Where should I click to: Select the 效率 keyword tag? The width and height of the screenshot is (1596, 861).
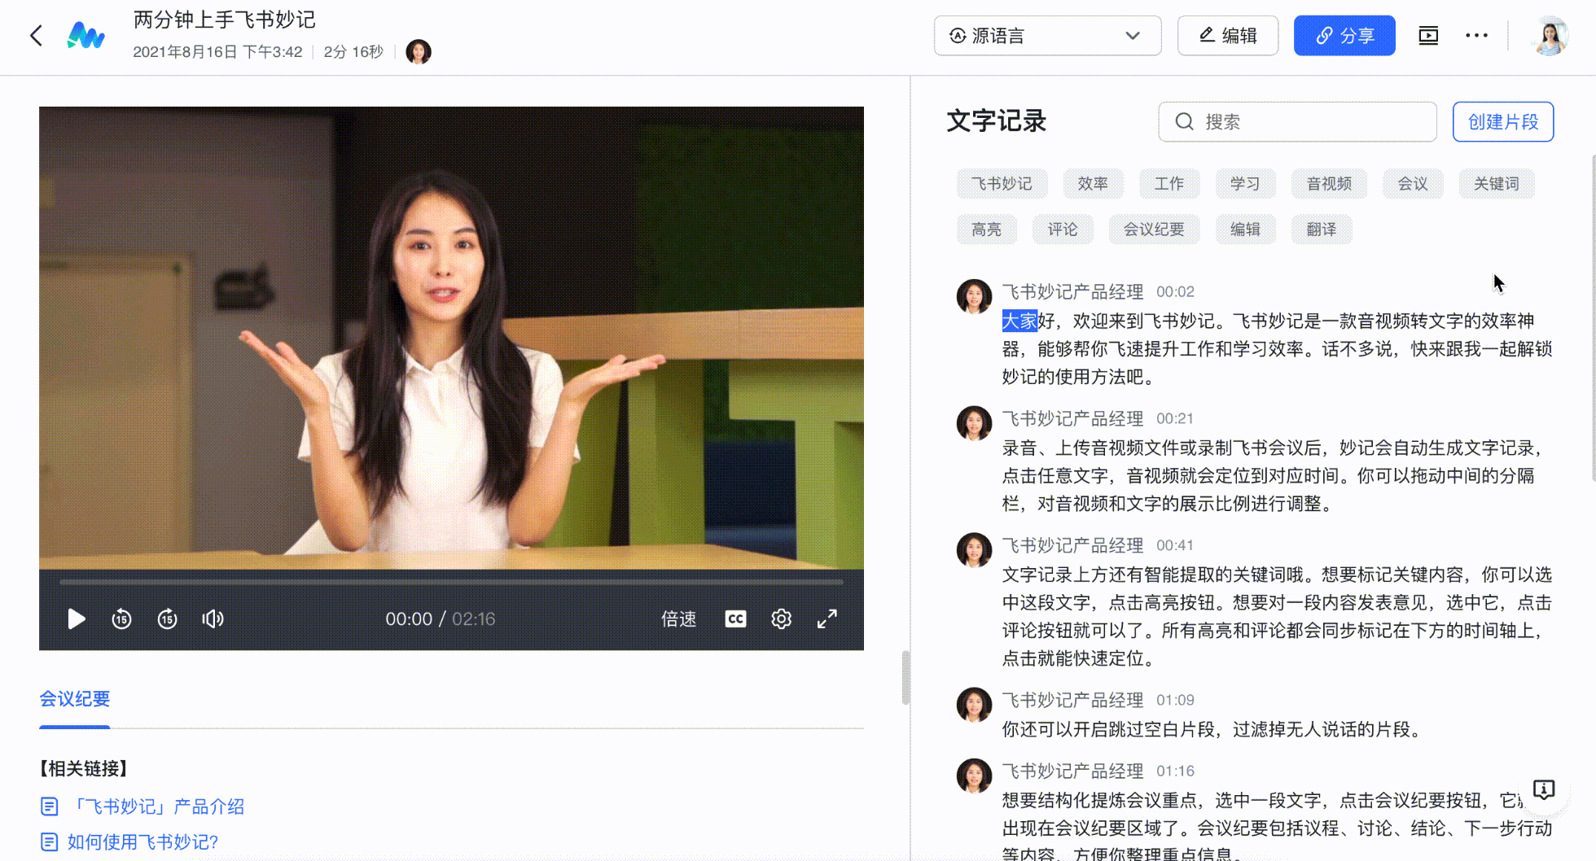(1093, 184)
